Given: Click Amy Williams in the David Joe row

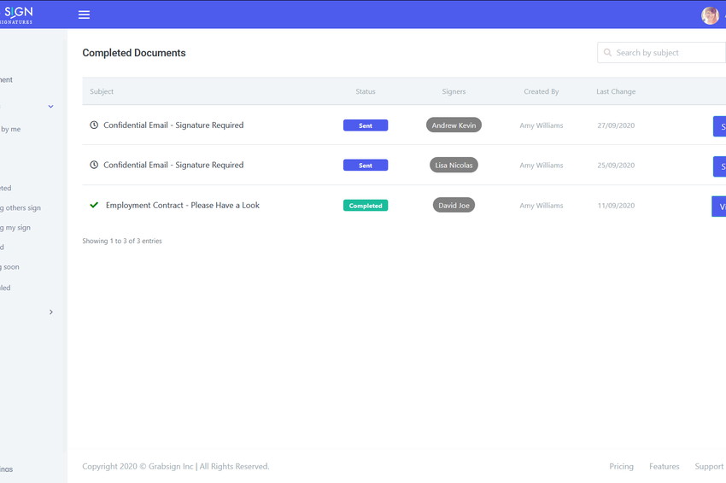Looking at the screenshot, I should click(542, 206).
